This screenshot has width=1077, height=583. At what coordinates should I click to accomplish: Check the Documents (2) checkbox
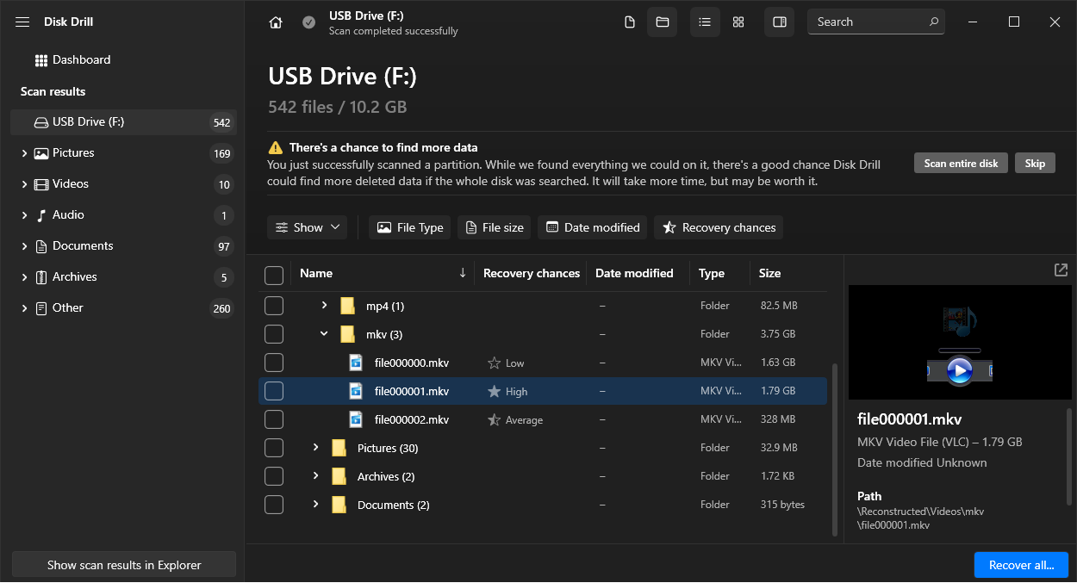(x=274, y=505)
